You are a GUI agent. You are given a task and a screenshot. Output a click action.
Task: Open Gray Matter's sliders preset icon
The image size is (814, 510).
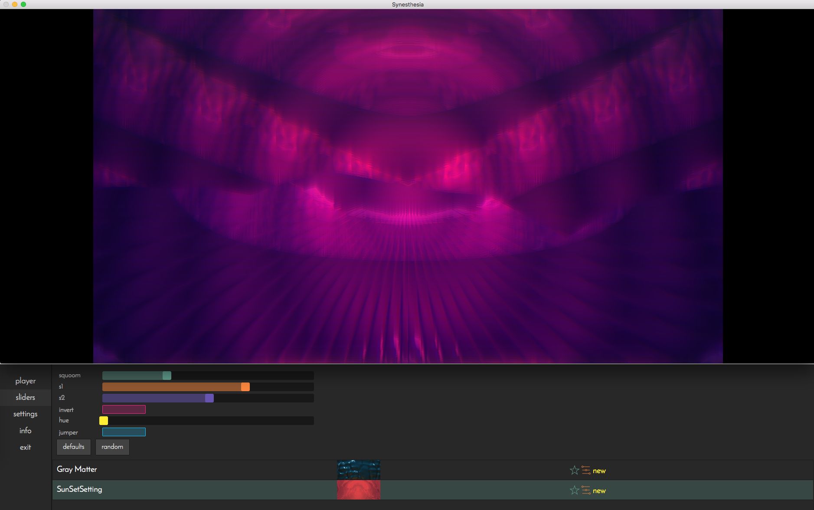click(586, 471)
